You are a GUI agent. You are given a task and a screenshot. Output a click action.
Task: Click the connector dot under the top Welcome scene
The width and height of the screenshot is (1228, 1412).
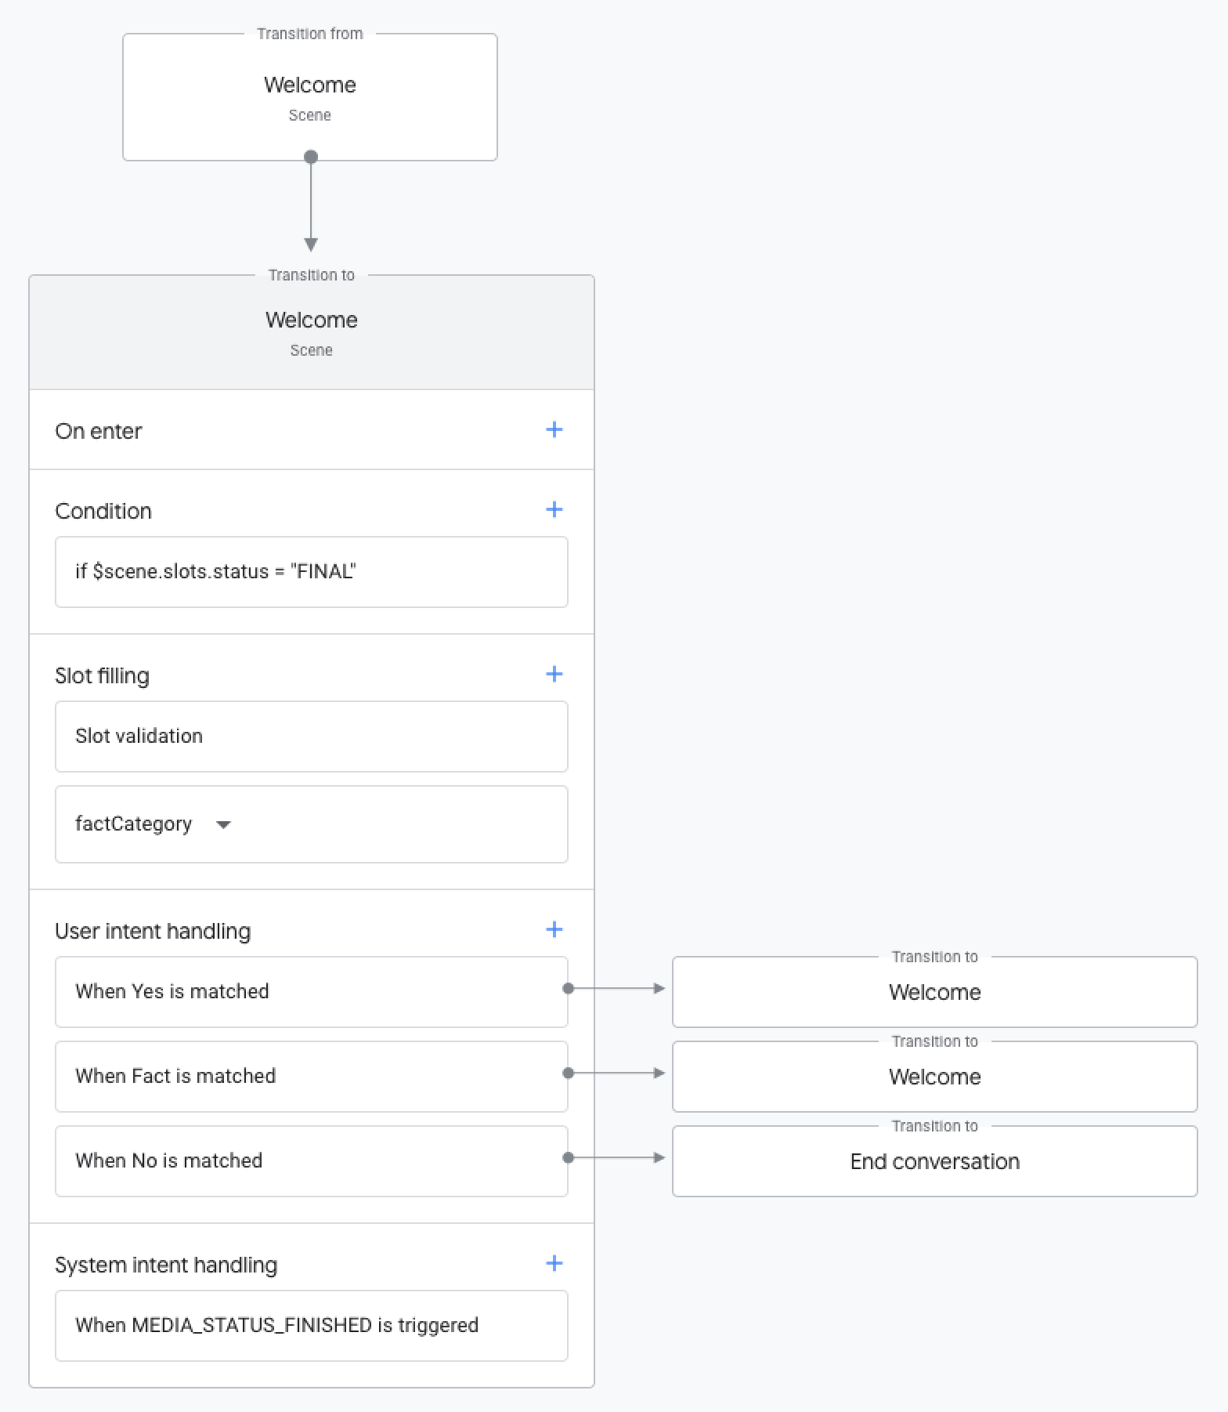[x=311, y=157]
